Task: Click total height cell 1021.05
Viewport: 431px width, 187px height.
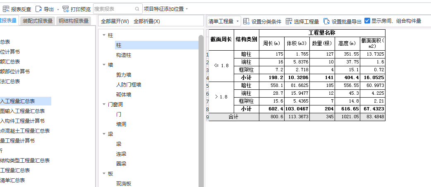Action: point(347,117)
